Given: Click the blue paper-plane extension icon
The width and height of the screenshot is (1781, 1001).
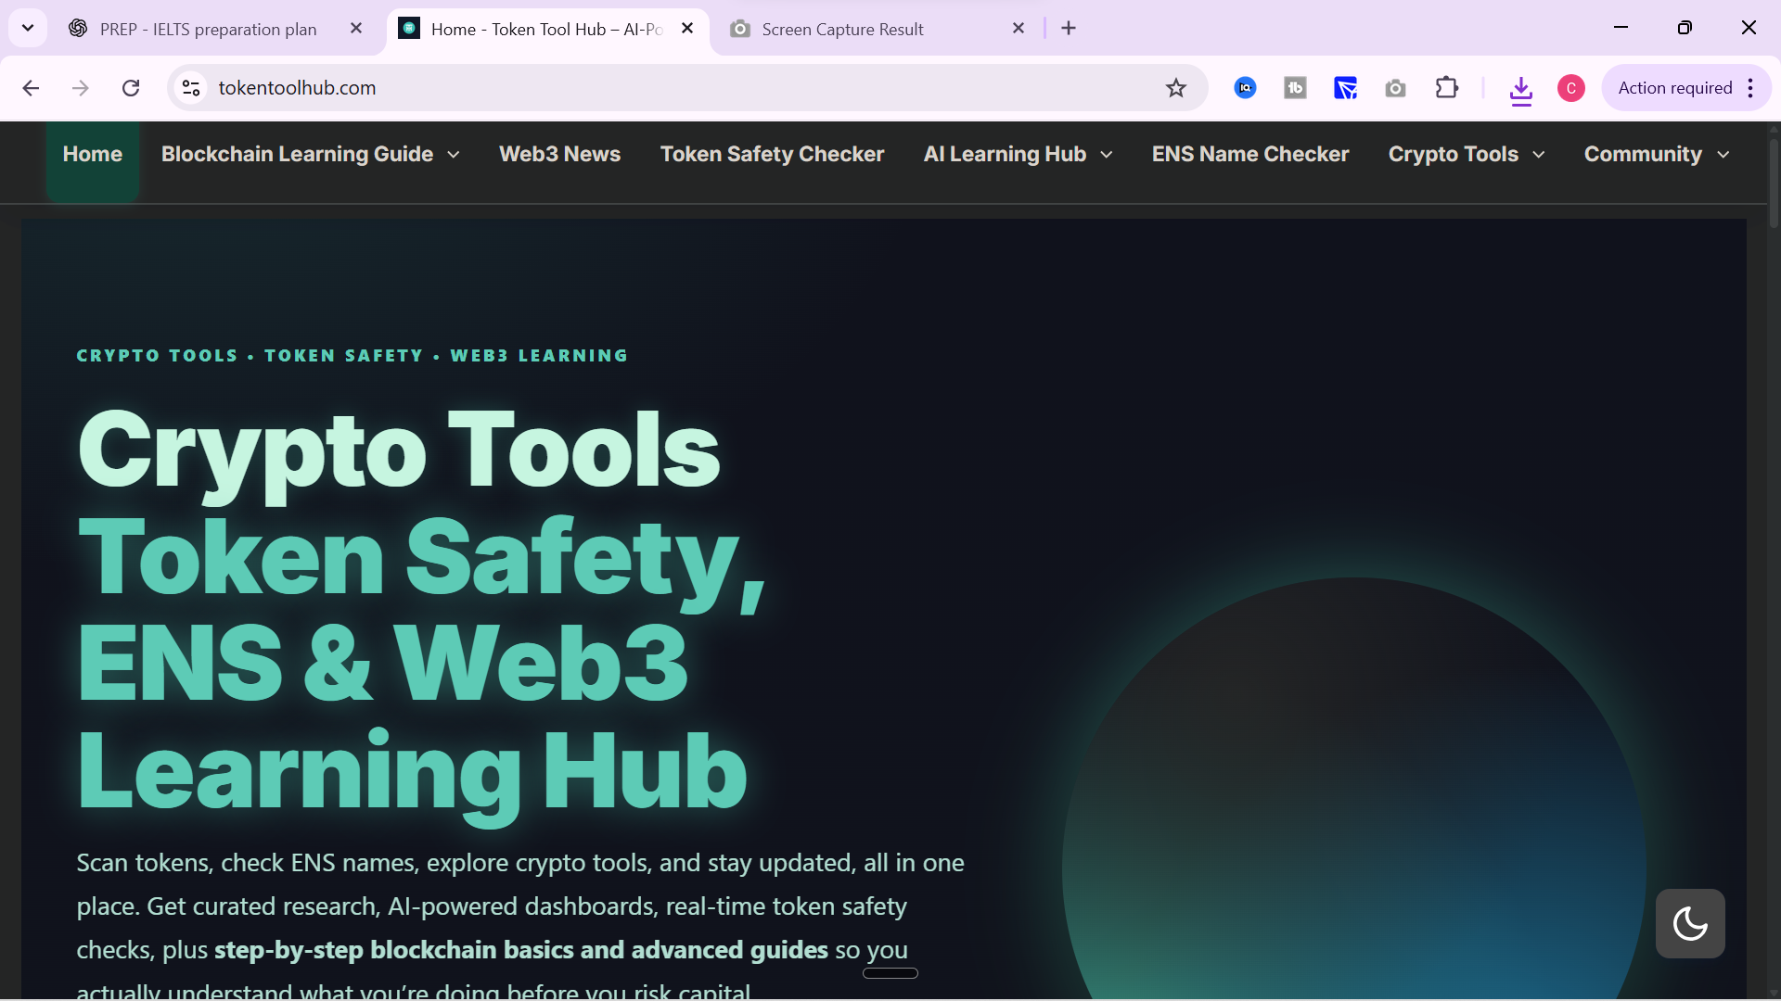Looking at the screenshot, I should point(1346,88).
